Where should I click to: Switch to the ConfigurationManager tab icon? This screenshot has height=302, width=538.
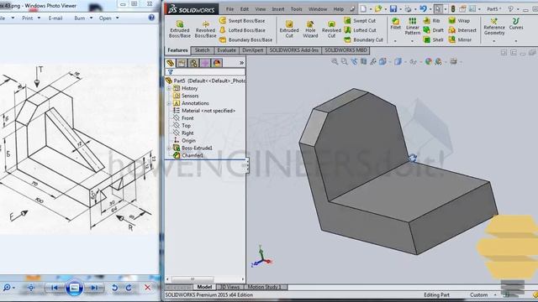pos(193,63)
